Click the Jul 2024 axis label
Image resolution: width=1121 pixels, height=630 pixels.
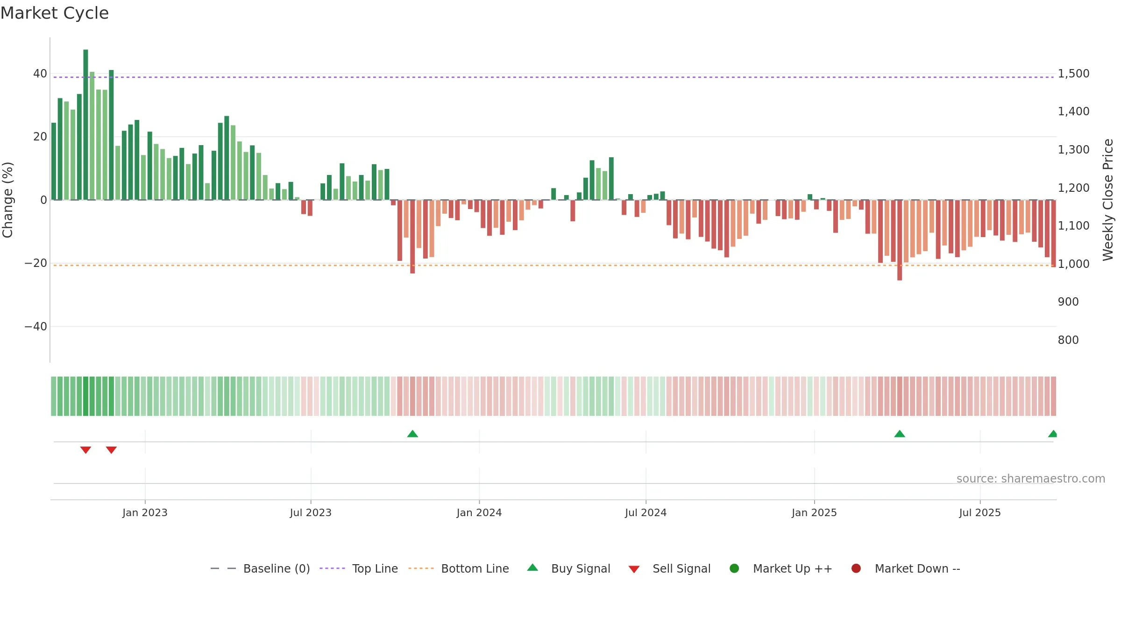646,512
